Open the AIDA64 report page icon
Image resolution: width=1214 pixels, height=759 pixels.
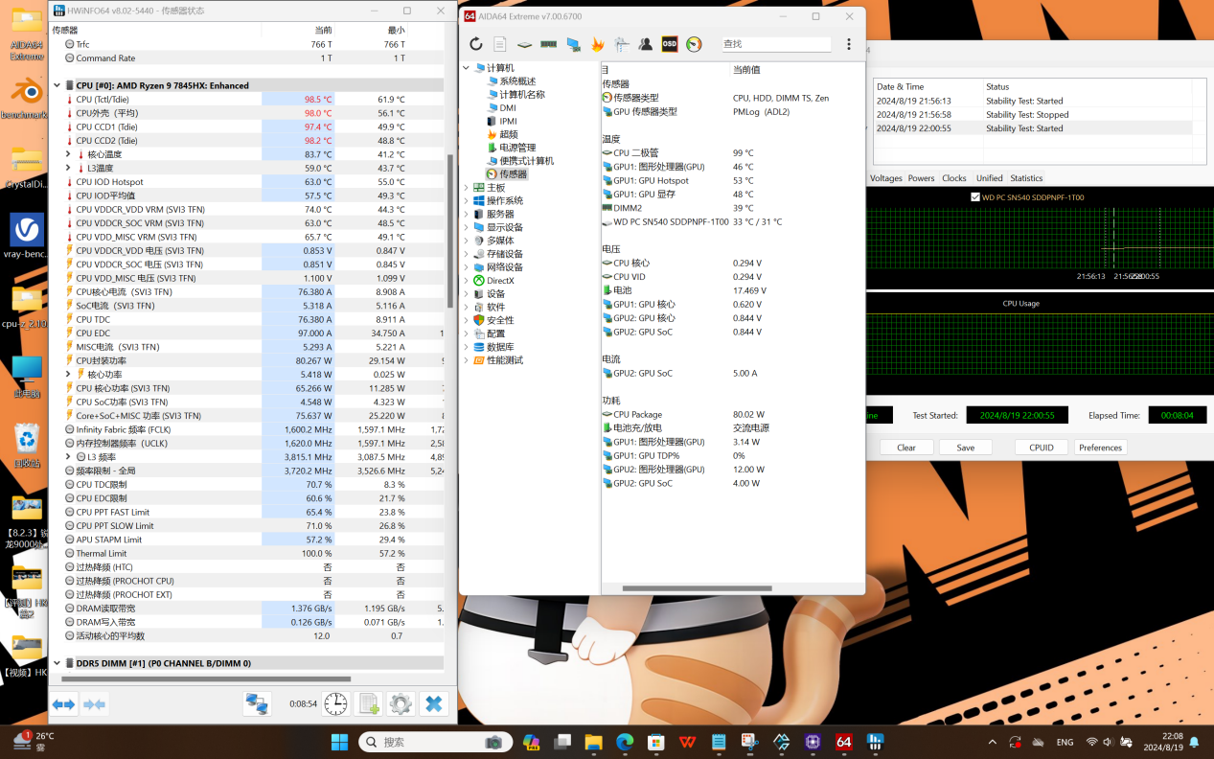[x=500, y=44]
